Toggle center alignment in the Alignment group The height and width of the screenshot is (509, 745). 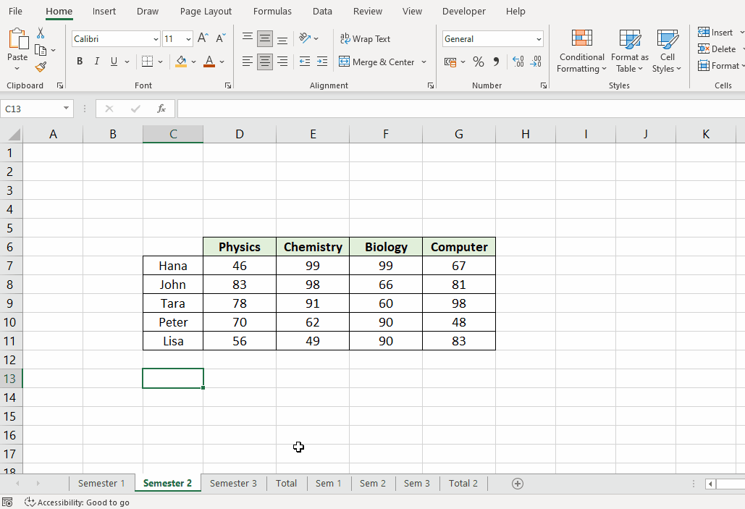pos(264,62)
